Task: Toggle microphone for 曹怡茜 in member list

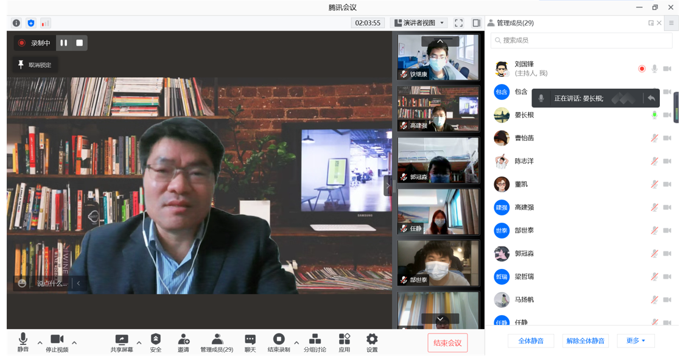Action: pyautogui.click(x=654, y=138)
